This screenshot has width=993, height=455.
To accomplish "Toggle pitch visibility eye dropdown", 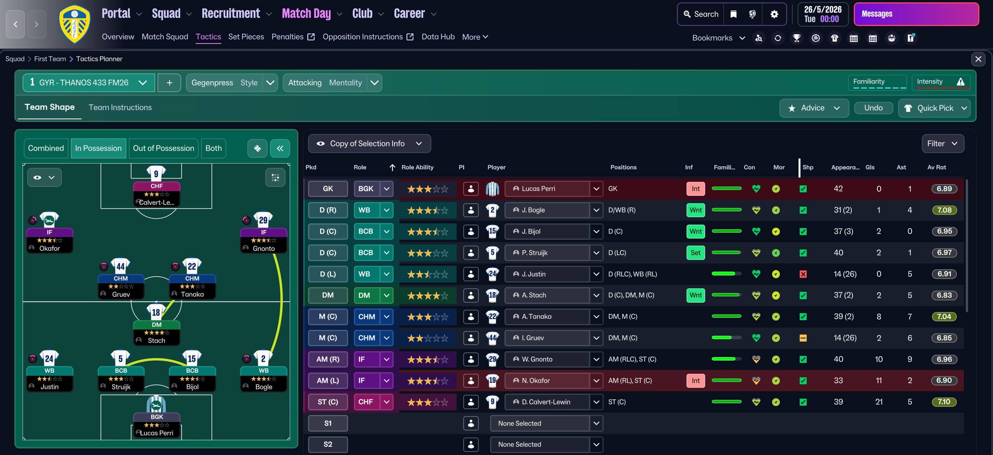I will coord(44,178).
